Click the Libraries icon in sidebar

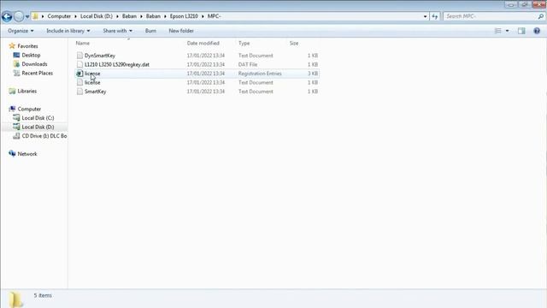(x=12, y=92)
